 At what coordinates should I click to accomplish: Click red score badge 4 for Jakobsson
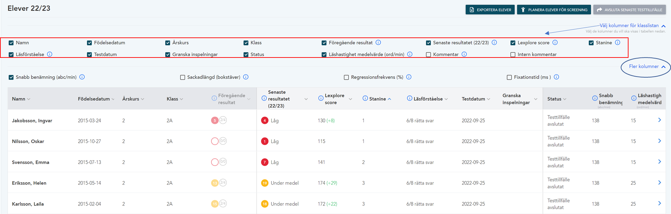click(264, 120)
